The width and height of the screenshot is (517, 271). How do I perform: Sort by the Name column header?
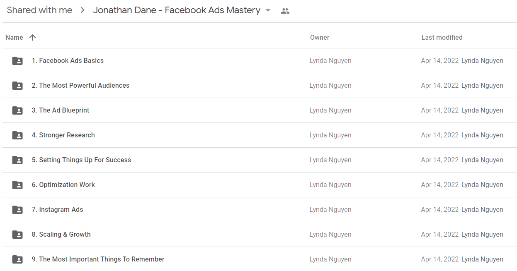coord(14,37)
